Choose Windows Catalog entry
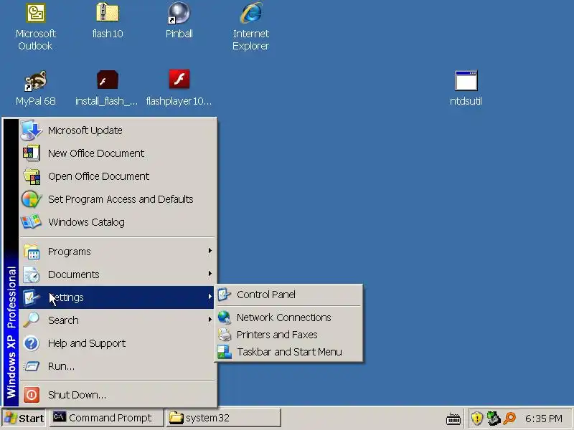 [117, 222]
